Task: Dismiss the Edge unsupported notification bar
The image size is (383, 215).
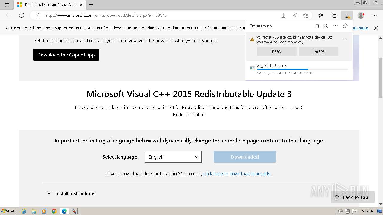Action: (x=376, y=28)
